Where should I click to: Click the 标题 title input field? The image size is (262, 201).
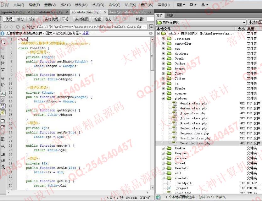tap(150, 19)
